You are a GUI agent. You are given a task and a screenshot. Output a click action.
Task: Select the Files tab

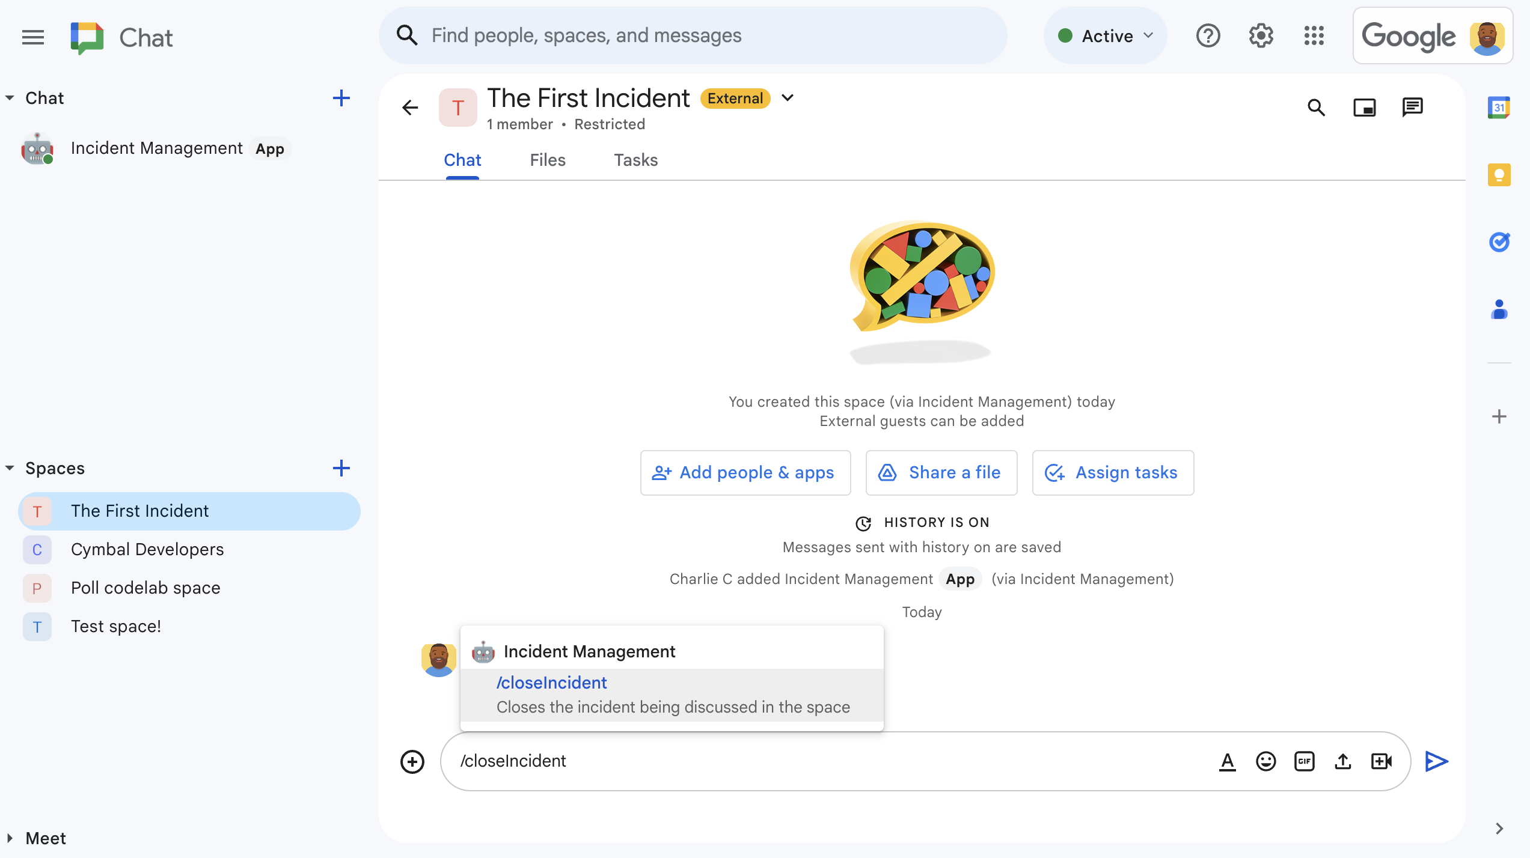[548, 160]
